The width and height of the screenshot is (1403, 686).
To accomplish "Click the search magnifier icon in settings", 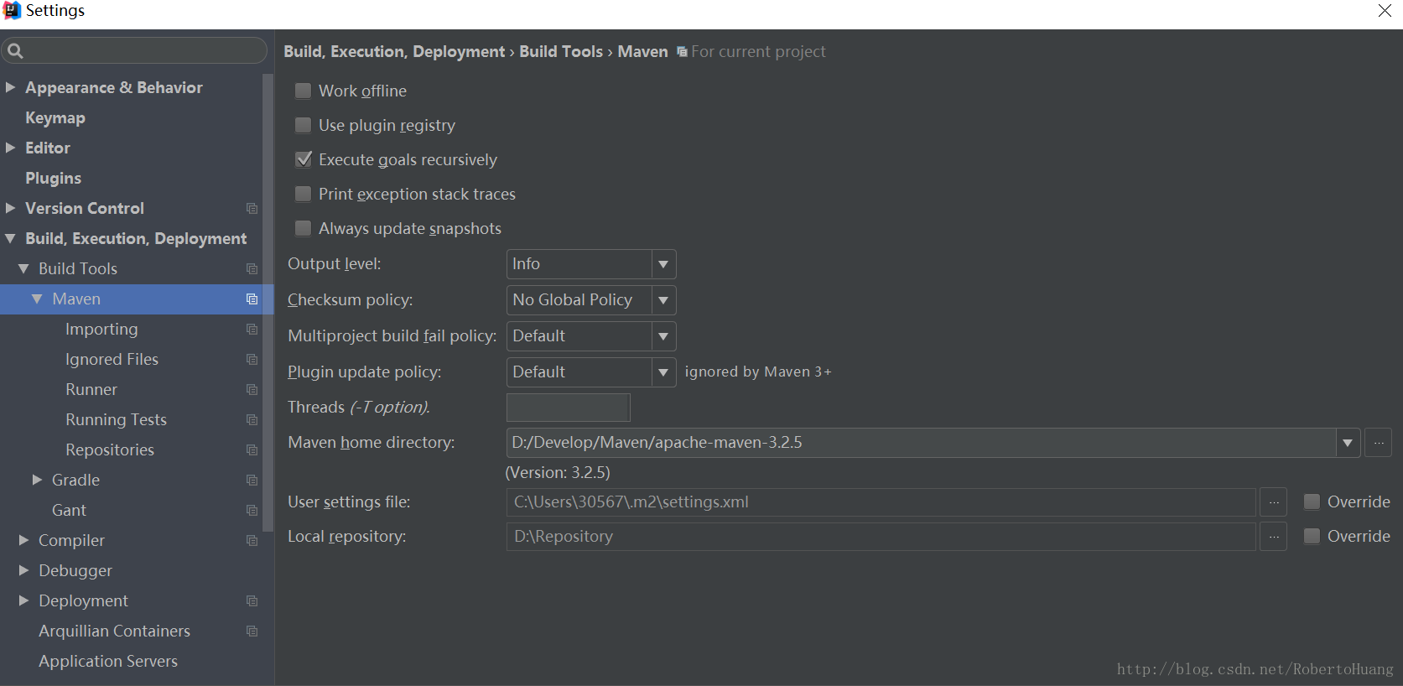I will pyautogui.click(x=15, y=51).
